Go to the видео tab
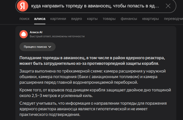Image resolution: width=183 pixels, height=120 pixels. [x=77, y=19]
